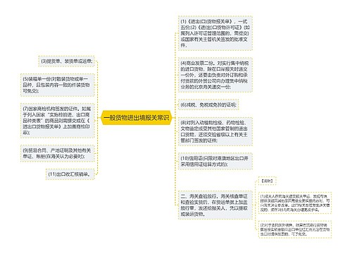This screenshot has width=352, height=254.
Task: Select the node (5)装箱单一份
Action: pyautogui.click(x=57, y=85)
